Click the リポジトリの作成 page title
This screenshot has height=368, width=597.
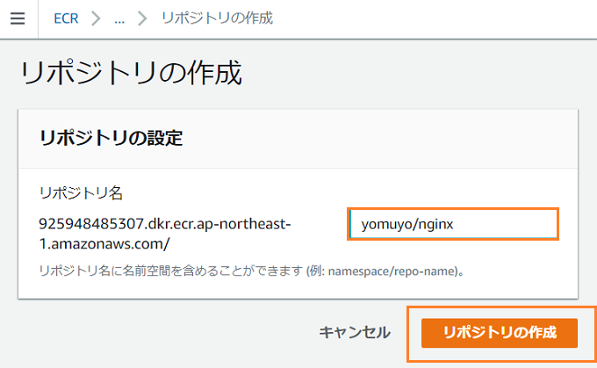tap(132, 73)
